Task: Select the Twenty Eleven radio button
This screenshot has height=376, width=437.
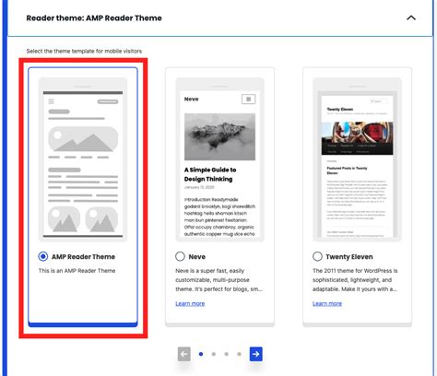Action: 317,256
